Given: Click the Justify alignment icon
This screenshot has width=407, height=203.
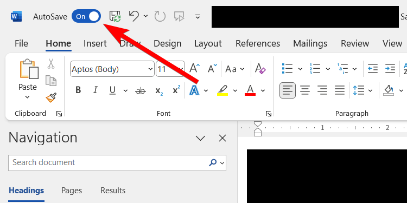Looking at the screenshot, I should (339, 90).
